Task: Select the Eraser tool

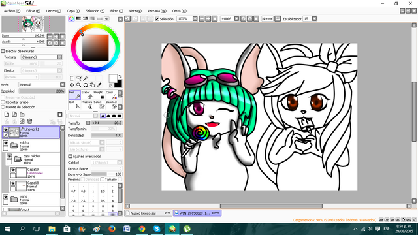Action: [x=87, y=95]
